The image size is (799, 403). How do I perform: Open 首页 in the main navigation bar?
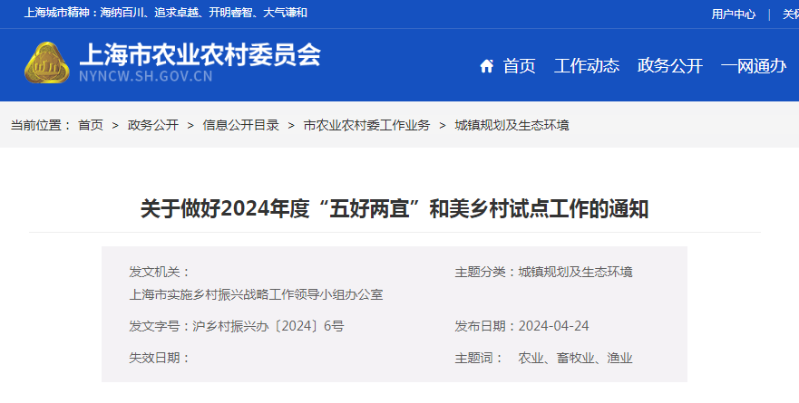519,66
